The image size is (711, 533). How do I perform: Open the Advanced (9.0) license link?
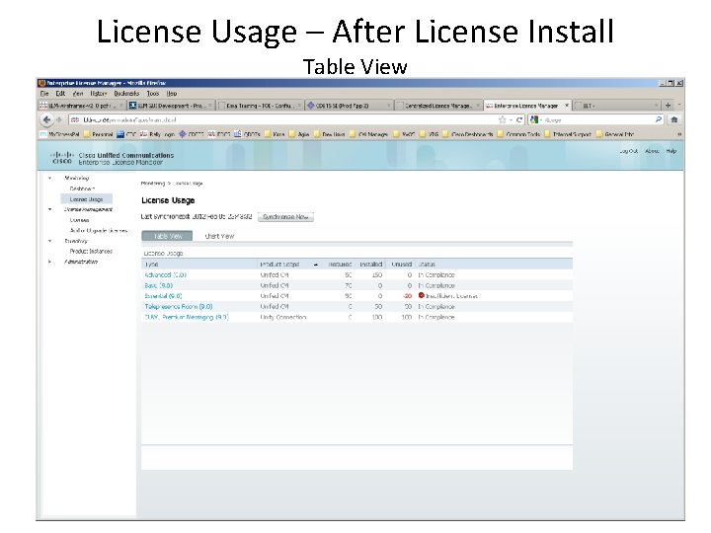point(166,275)
